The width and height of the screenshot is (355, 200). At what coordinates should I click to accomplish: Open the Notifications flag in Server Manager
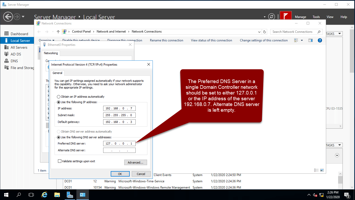[286, 16]
